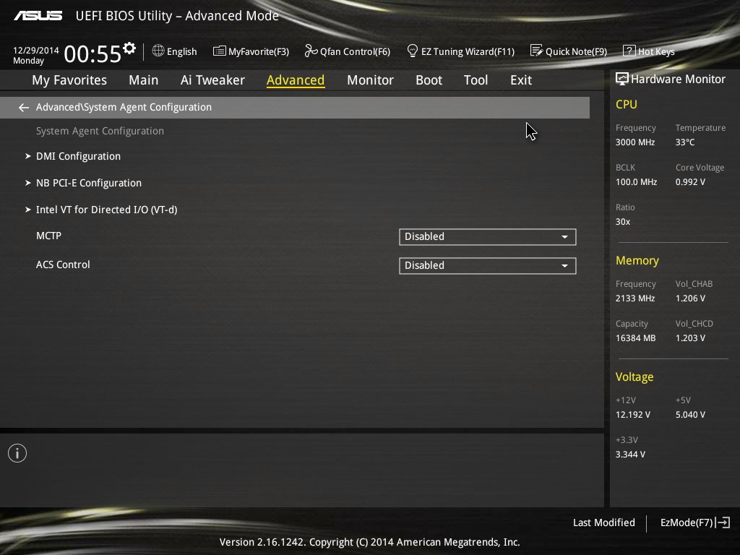Go to the Monitor tab
740x555 pixels.
tap(370, 80)
